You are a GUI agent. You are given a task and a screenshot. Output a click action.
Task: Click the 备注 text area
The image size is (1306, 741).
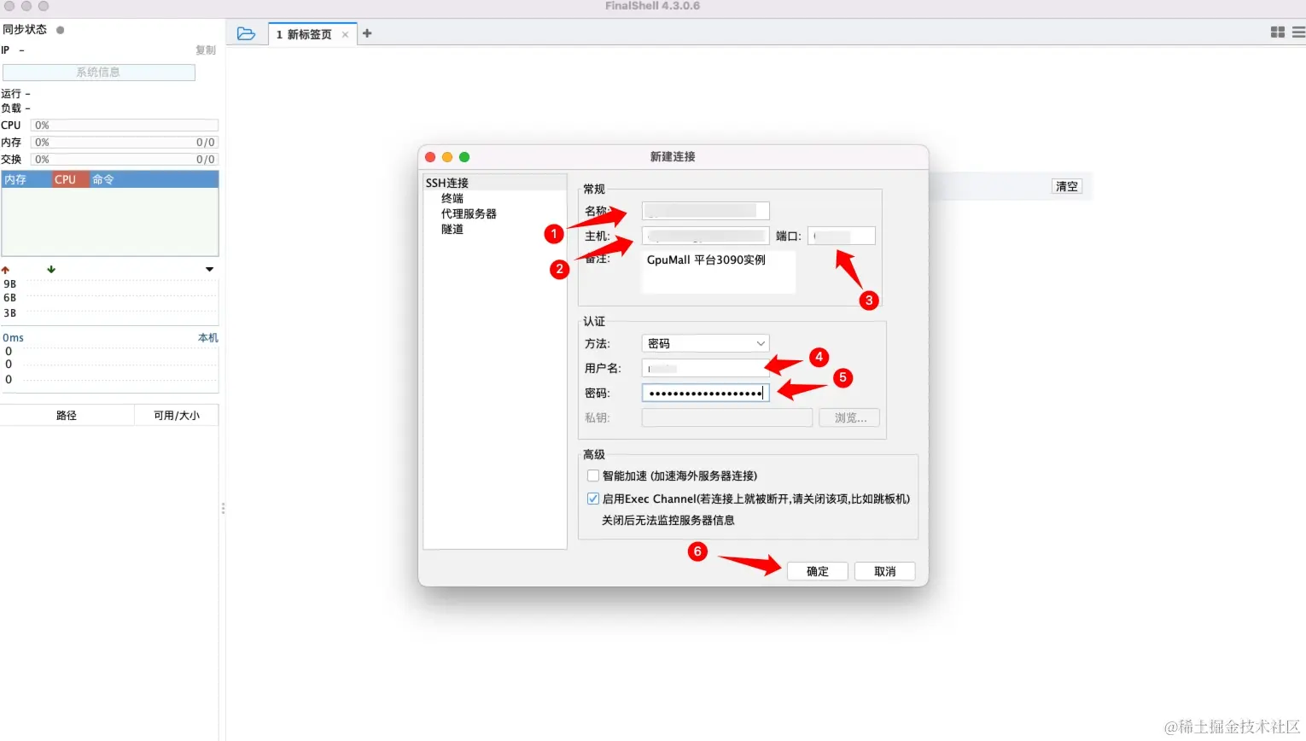719,272
